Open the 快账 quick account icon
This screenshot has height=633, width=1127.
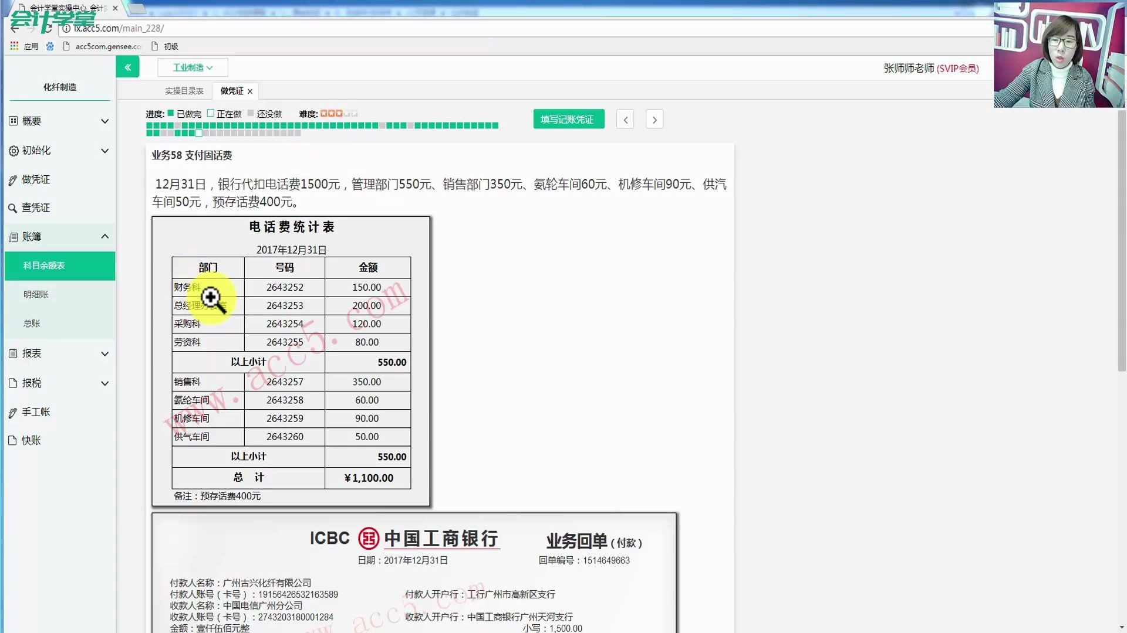13,440
